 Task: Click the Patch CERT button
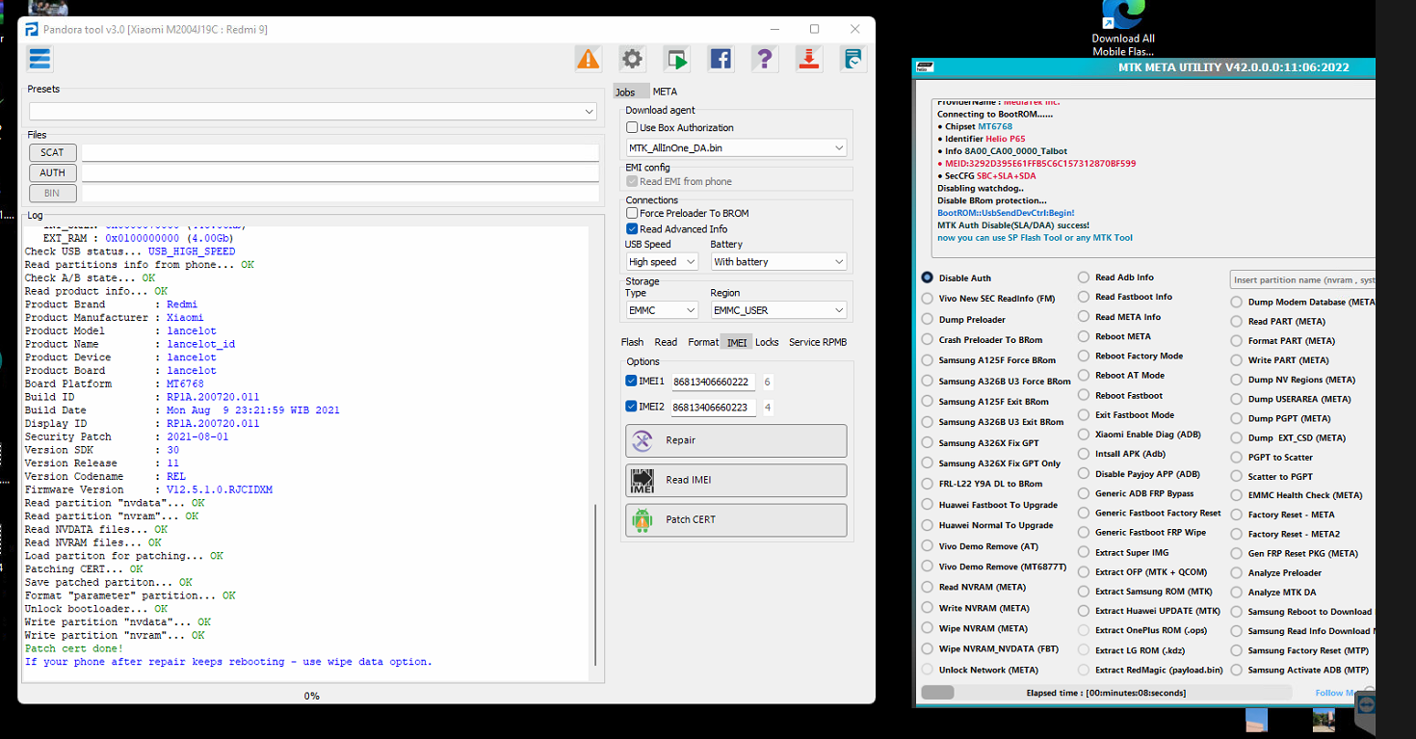(x=736, y=519)
